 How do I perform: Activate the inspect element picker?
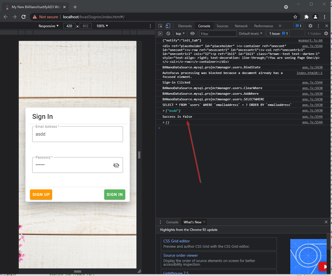[160, 26]
